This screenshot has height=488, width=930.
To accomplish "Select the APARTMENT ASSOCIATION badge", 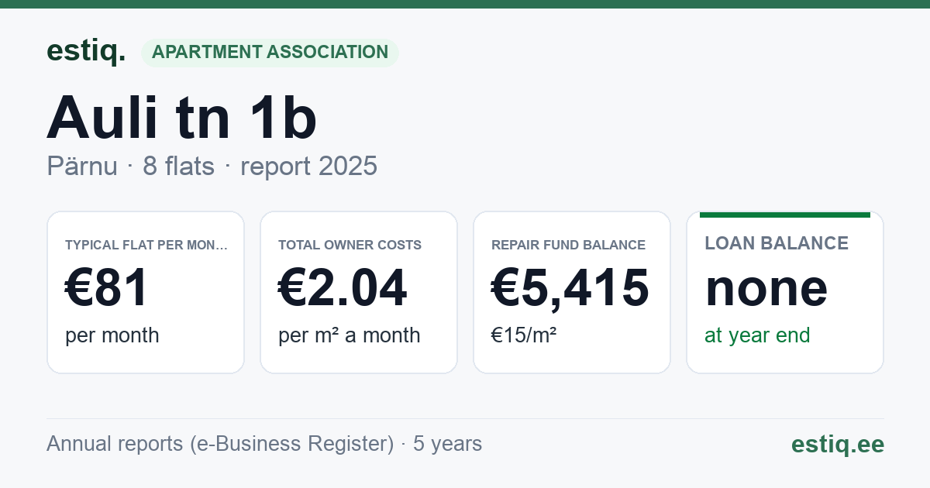I will tap(270, 53).
